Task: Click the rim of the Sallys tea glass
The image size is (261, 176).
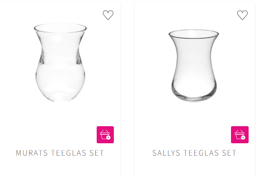Action: pos(194,34)
